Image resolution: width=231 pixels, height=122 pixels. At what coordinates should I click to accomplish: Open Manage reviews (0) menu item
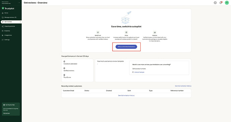tap(11, 17)
